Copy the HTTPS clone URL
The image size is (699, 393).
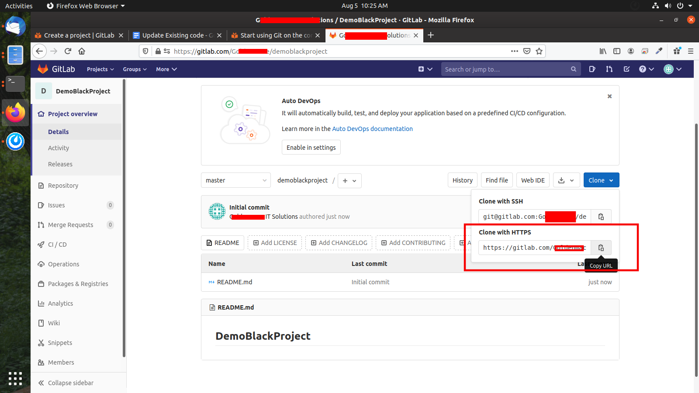[x=601, y=248]
